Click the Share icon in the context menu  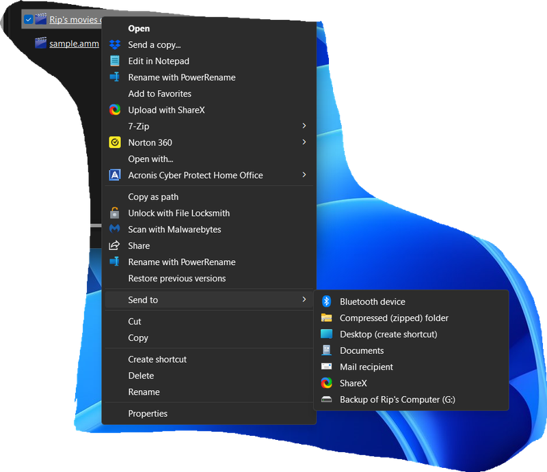point(115,246)
